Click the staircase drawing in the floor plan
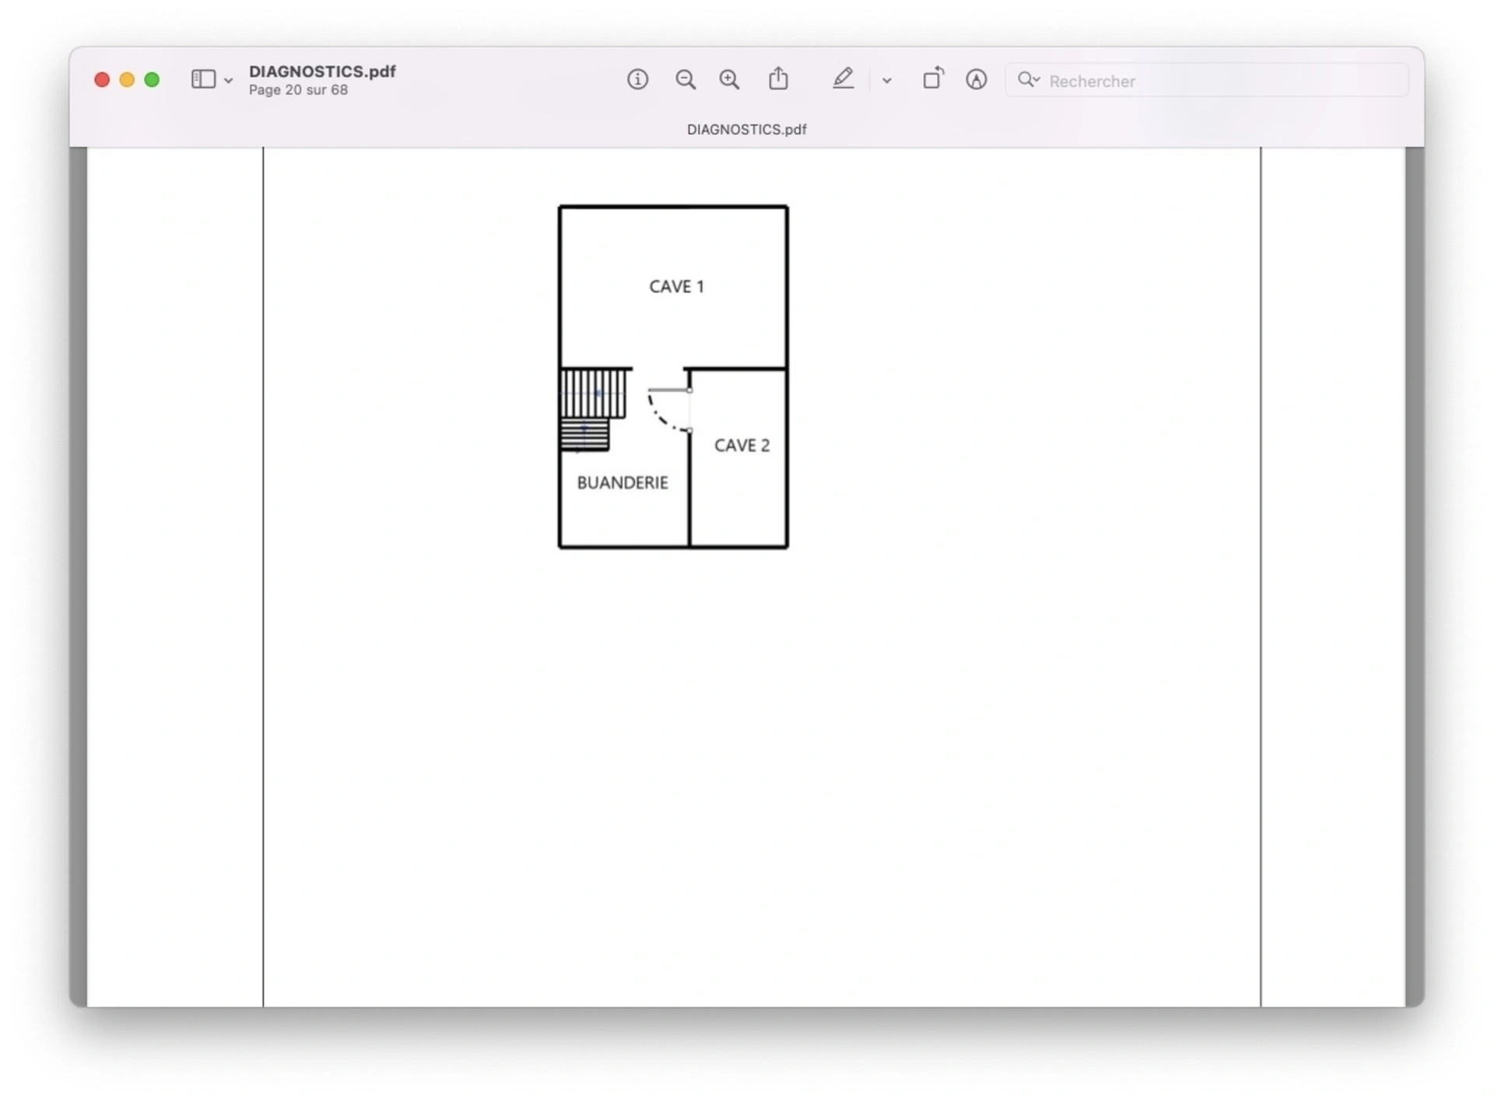This screenshot has width=1494, height=1099. (x=593, y=410)
